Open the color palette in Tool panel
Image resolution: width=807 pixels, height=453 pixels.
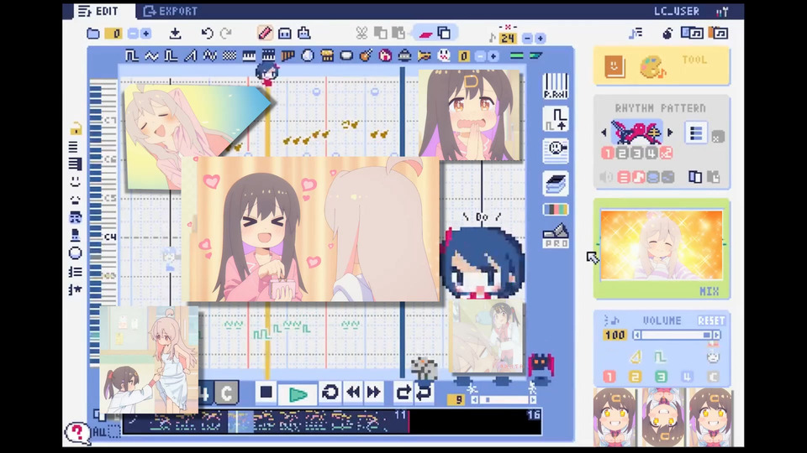pyautogui.click(x=652, y=67)
